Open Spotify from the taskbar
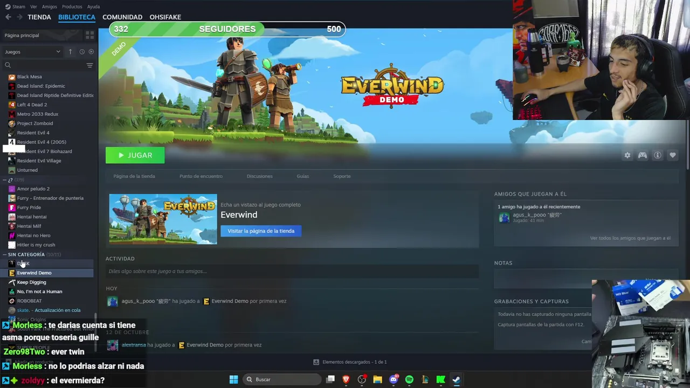The width and height of the screenshot is (690, 388). [409, 379]
